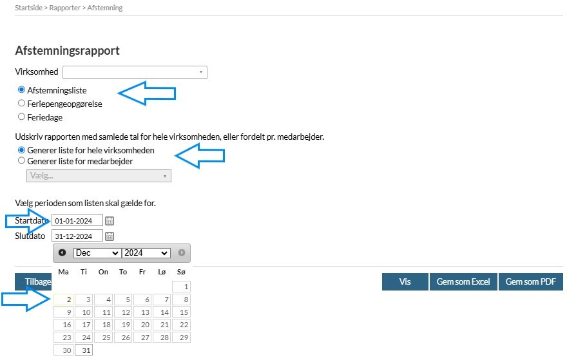Choose the Feriedage report type
The image size is (567, 362).
[22, 117]
